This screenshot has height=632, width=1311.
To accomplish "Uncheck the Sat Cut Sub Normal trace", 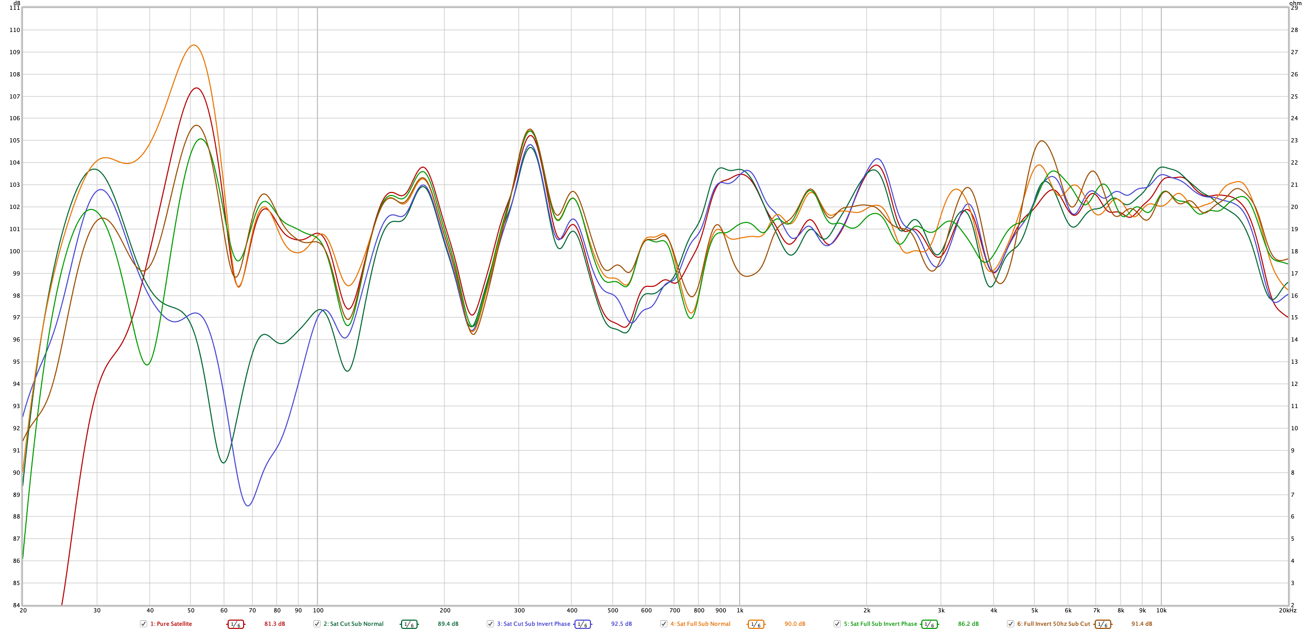I will (x=317, y=624).
